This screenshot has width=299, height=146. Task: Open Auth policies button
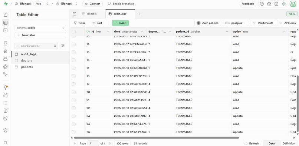(207, 23)
